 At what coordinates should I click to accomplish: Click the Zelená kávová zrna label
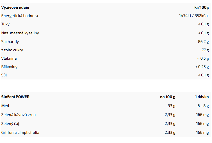19,115
